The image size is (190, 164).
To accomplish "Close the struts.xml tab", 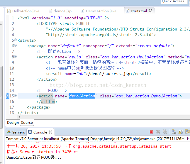I will tap(151, 11).
